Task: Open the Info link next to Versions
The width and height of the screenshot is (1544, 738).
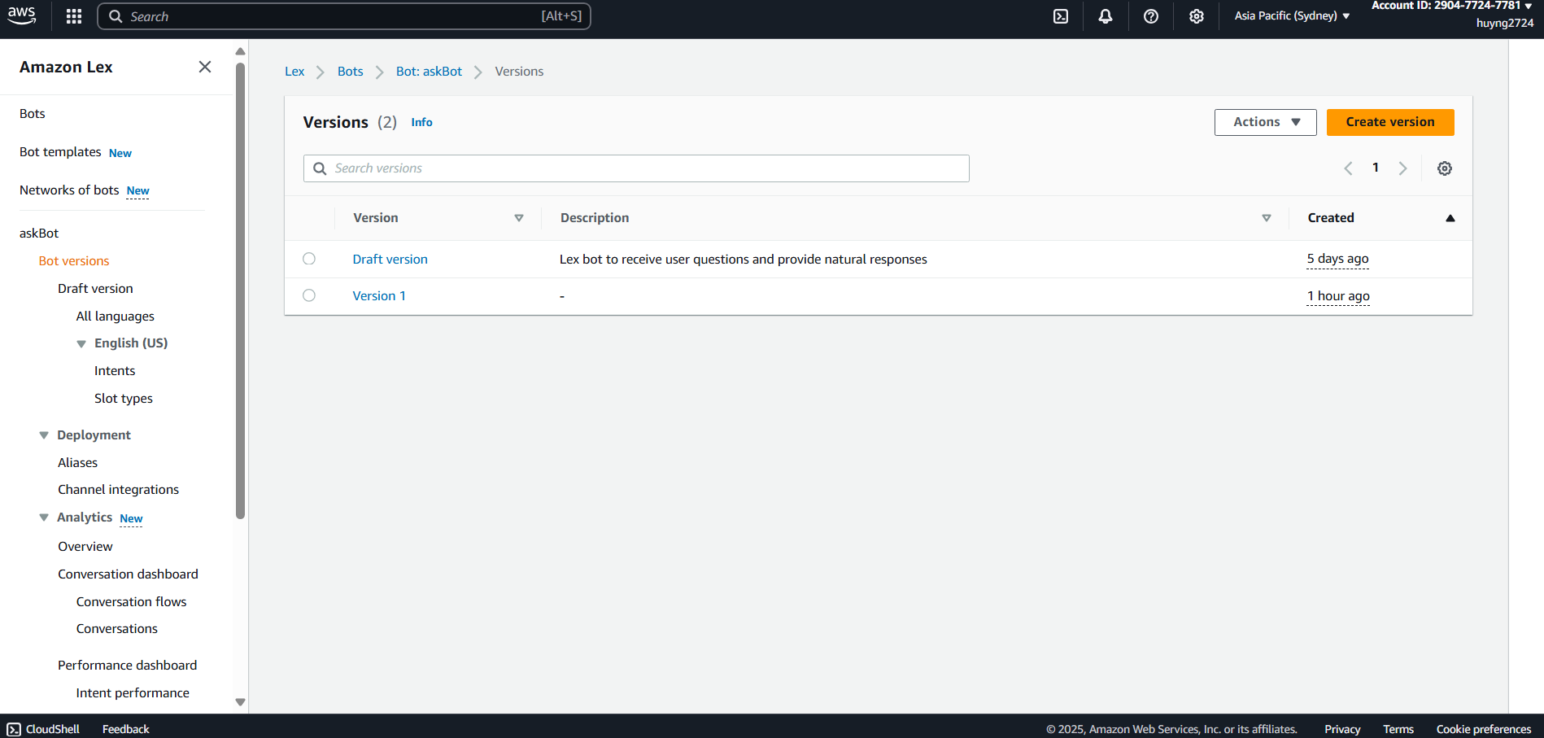Action: tap(421, 122)
